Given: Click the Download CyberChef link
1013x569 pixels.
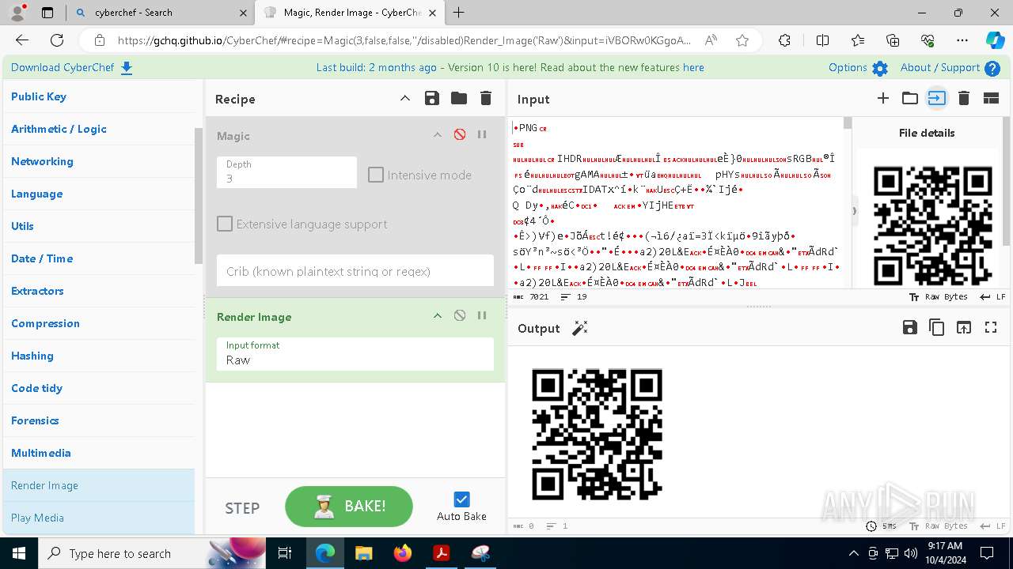Looking at the screenshot, I should click(x=72, y=68).
